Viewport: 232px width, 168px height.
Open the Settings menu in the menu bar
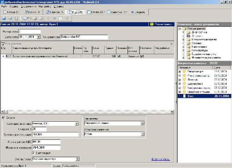click(45, 6)
